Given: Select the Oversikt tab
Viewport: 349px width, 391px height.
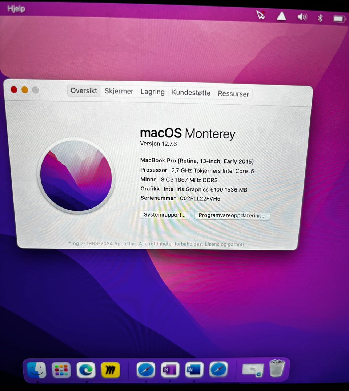Looking at the screenshot, I should tap(84, 90).
